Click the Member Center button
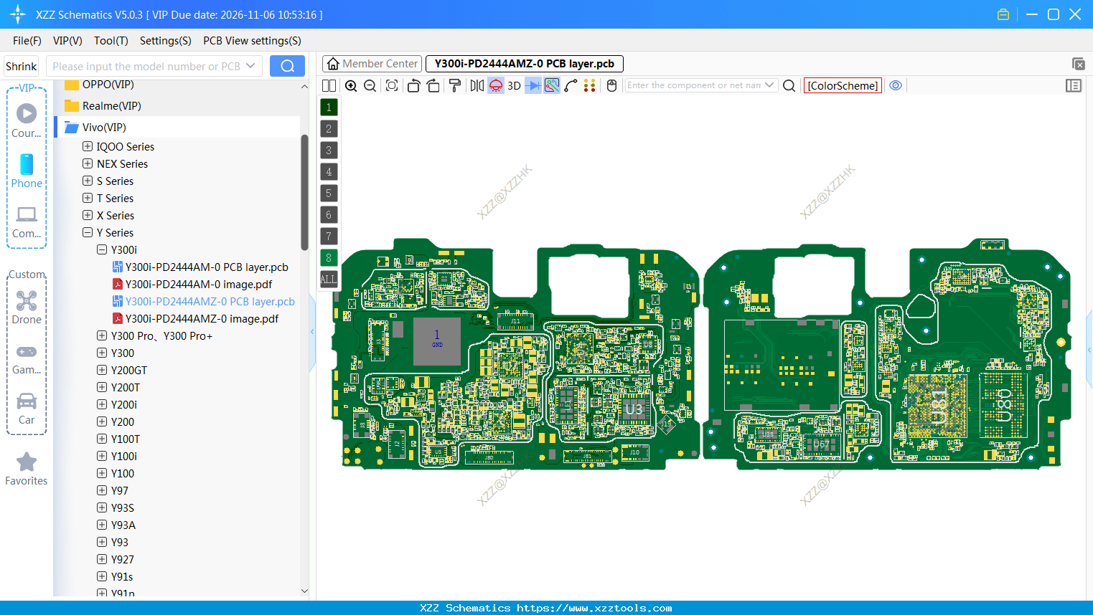 (372, 63)
